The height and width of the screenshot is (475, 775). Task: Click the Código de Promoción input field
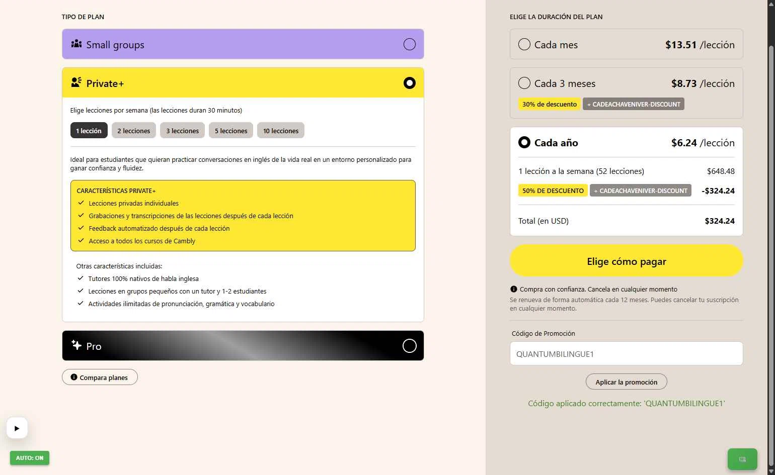tap(627, 353)
